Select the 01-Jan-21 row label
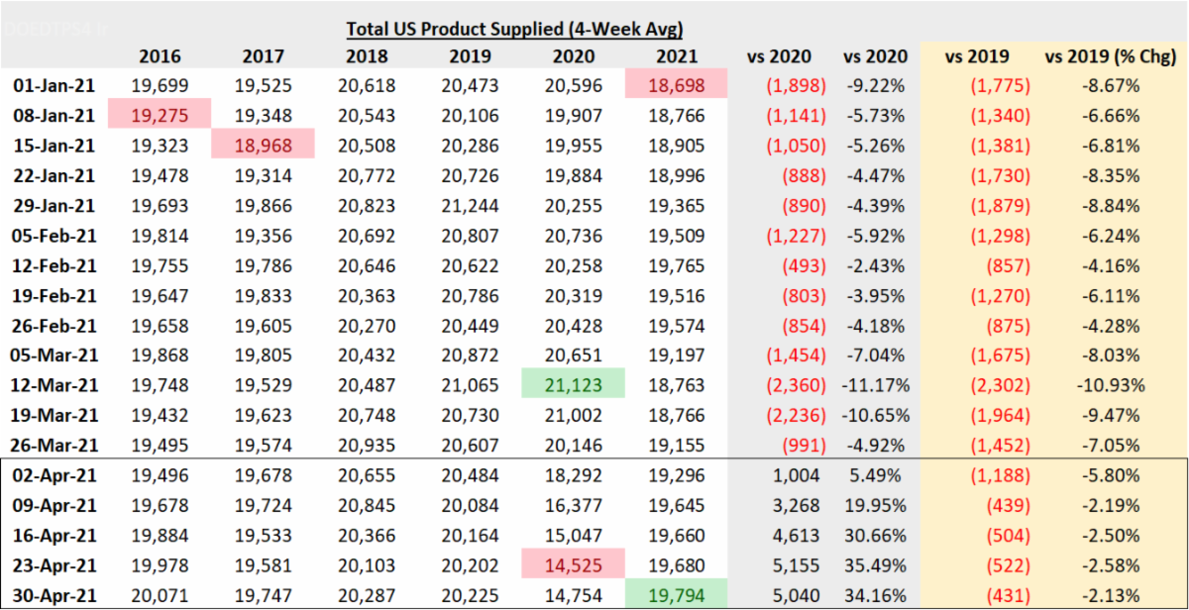Viewport: 1189px width, 610px height. coord(54,86)
